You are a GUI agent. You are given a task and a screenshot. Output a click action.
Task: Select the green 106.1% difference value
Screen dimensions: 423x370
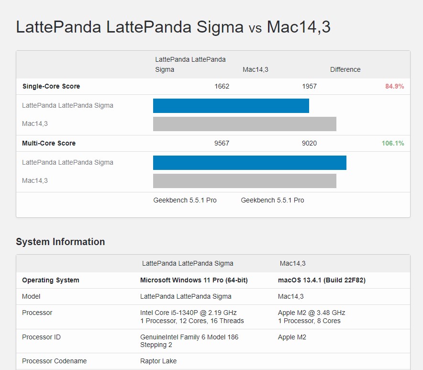[x=392, y=143]
